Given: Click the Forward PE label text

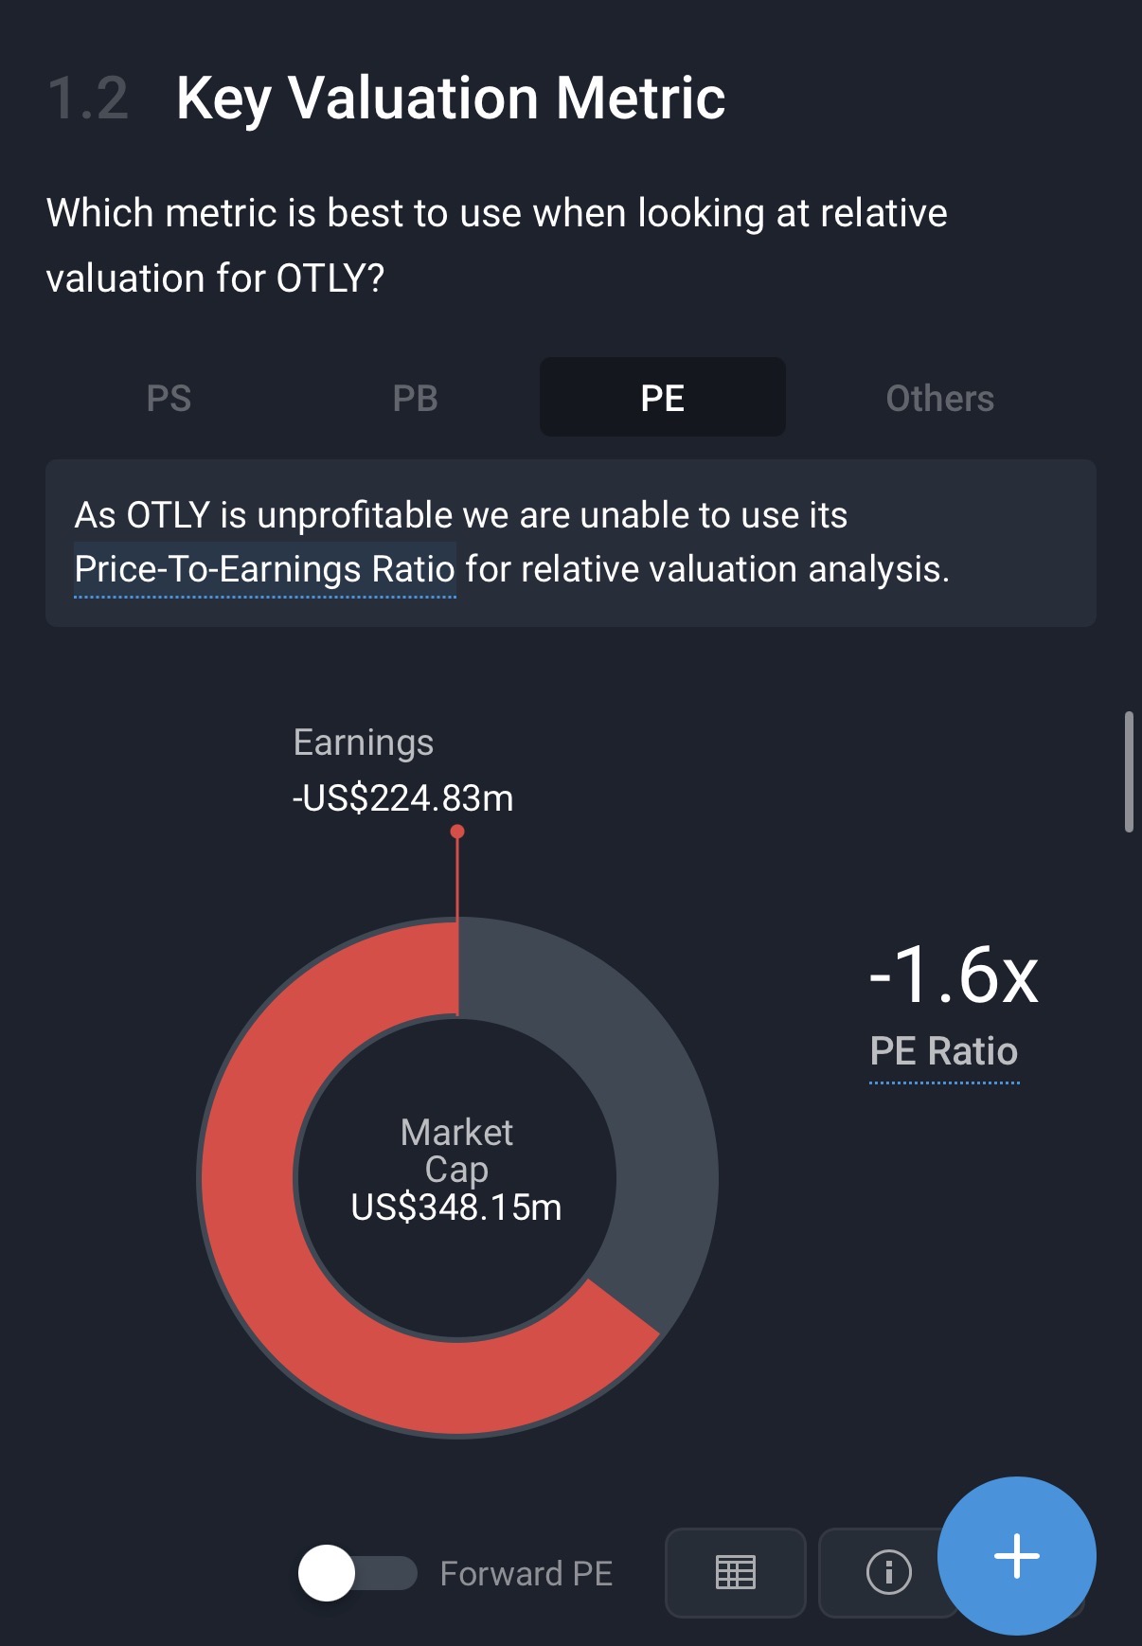Looking at the screenshot, I should (x=526, y=1574).
